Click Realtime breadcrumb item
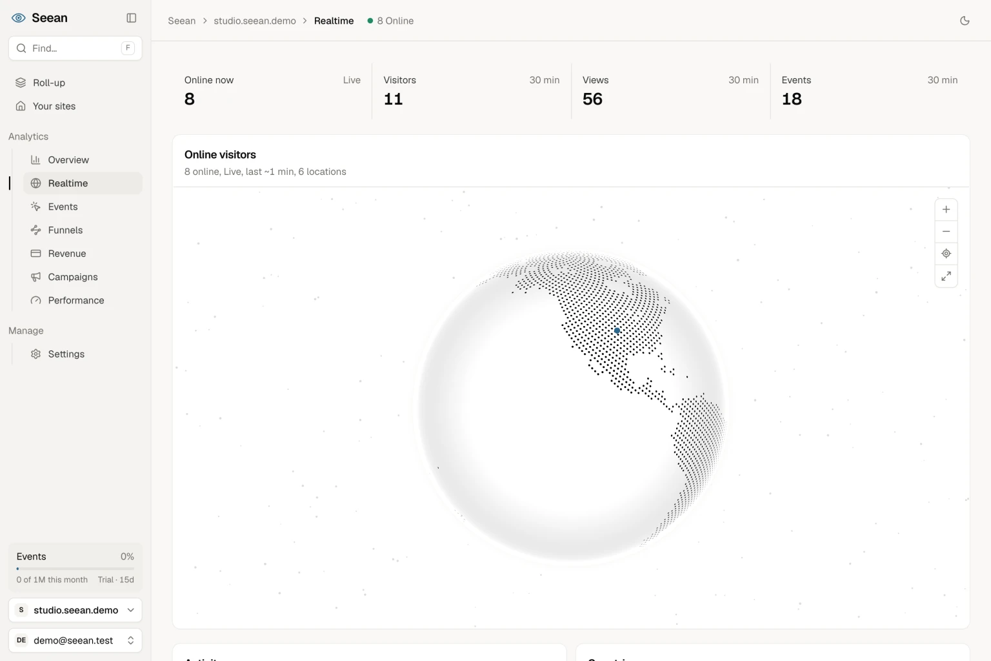 (x=334, y=21)
